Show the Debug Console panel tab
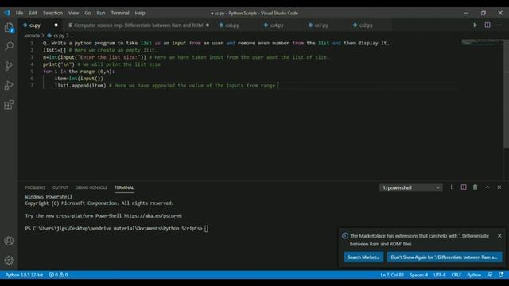The width and height of the screenshot is (509, 286). click(91, 187)
